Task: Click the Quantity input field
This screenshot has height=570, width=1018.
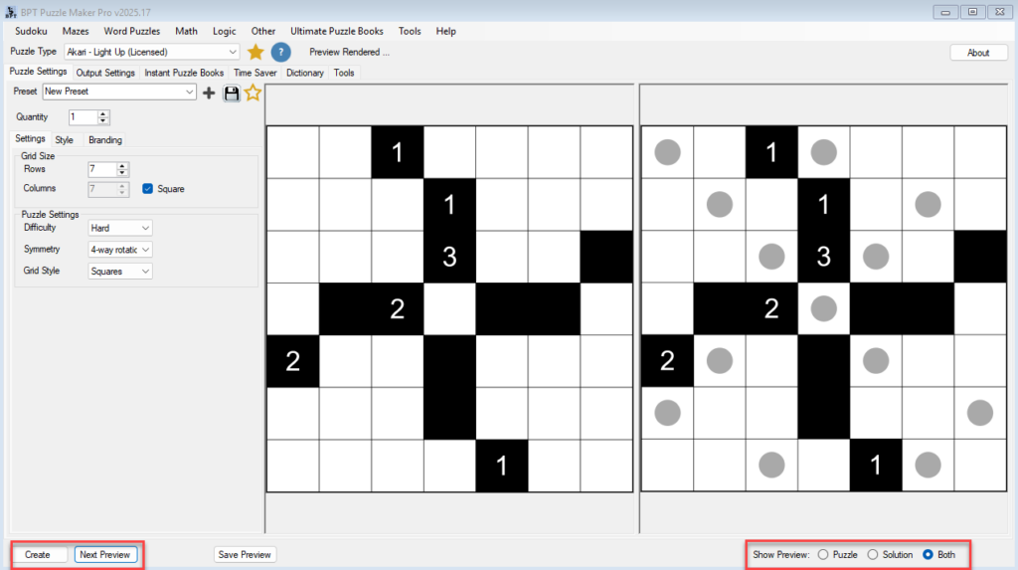Action: [x=83, y=117]
